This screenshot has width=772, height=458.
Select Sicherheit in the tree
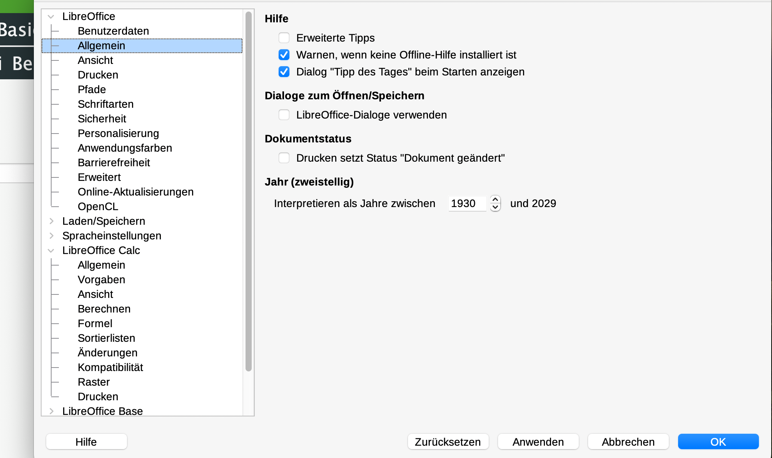pyautogui.click(x=102, y=119)
